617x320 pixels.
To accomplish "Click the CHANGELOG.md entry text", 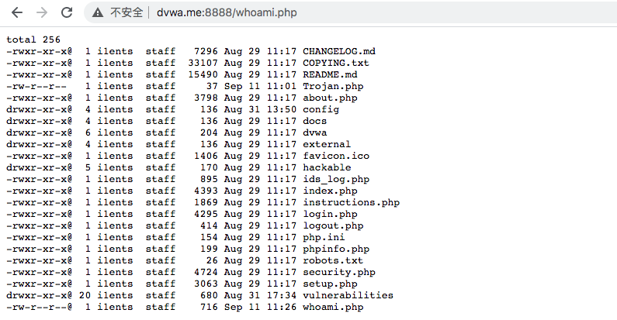I will pos(339,51).
